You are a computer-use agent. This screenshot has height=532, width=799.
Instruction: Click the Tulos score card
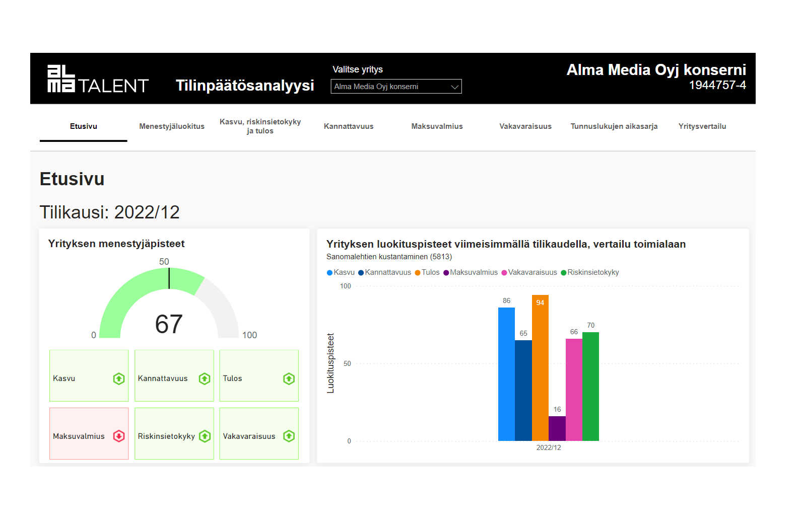pyautogui.click(x=259, y=376)
